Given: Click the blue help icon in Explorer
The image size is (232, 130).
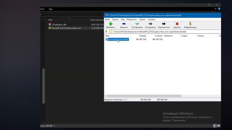Looking at the screenshot, I should point(219,9).
